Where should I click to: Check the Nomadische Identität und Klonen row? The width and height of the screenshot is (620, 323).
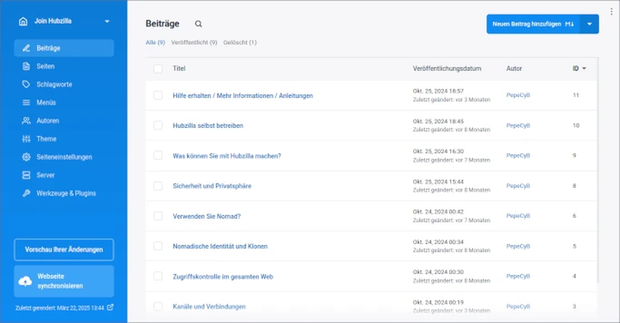click(158, 246)
